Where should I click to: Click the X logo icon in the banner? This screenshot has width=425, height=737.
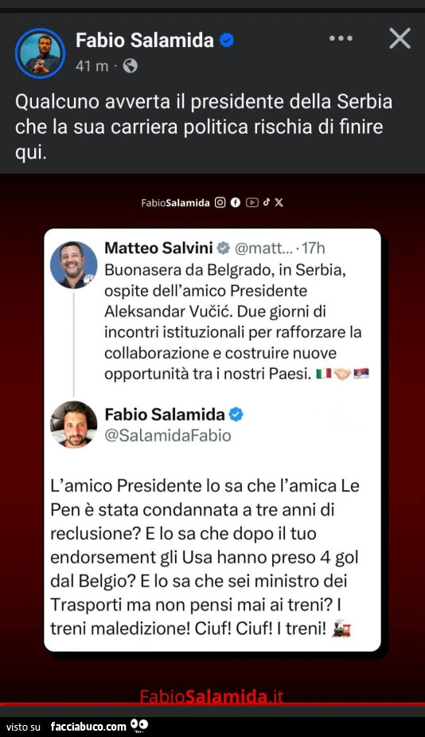pos(279,202)
